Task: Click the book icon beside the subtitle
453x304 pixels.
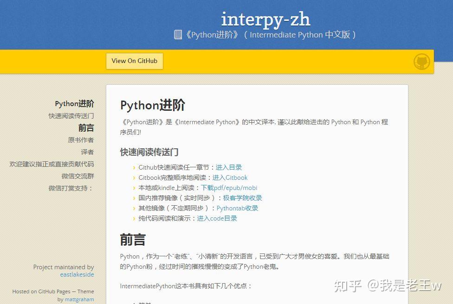Action: tap(178, 34)
